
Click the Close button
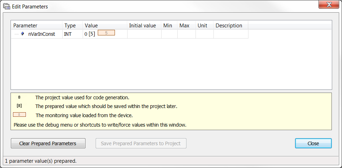coord(313,143)
